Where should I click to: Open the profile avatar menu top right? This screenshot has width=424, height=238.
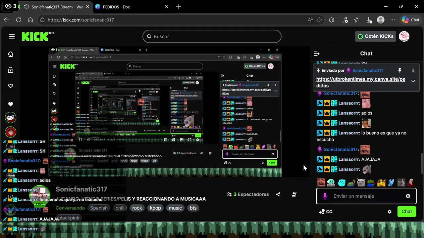pos(404,36)
